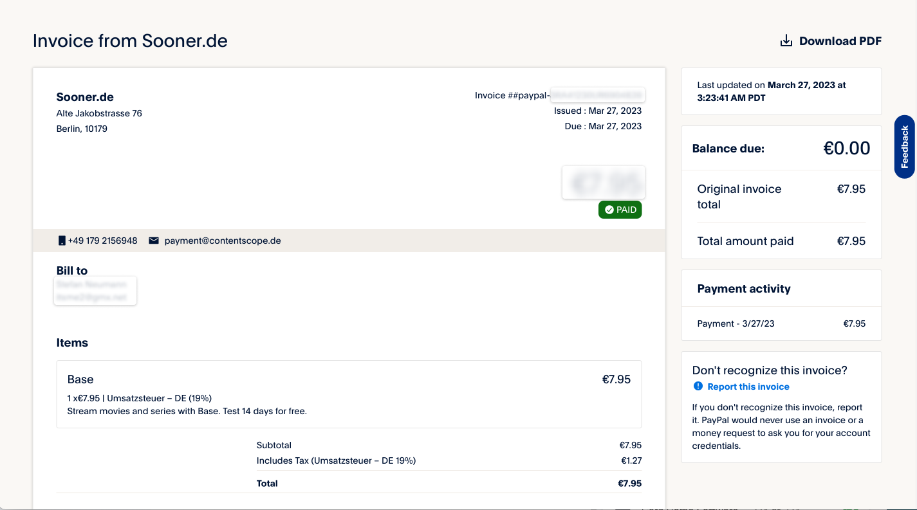This screenshot has width=917, height=510.
Task: Click the Balance due: label
Action: click(x=728, y=149)
